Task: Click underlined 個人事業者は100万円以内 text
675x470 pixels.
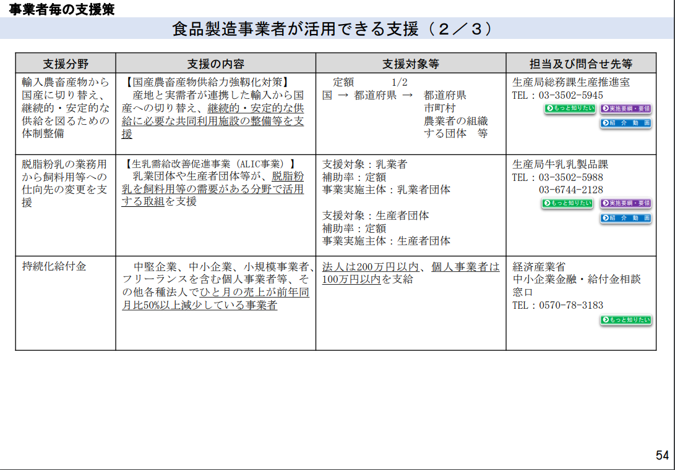Action: 411,273
